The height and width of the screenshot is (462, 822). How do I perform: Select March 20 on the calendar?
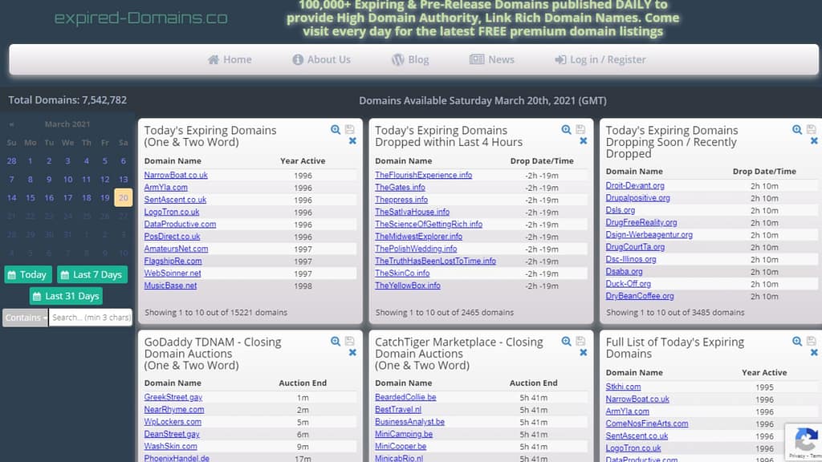point(122,197)
